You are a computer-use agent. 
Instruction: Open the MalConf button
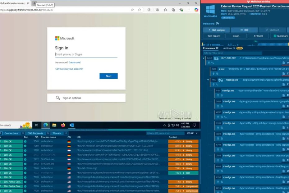(x=272, y=30)
